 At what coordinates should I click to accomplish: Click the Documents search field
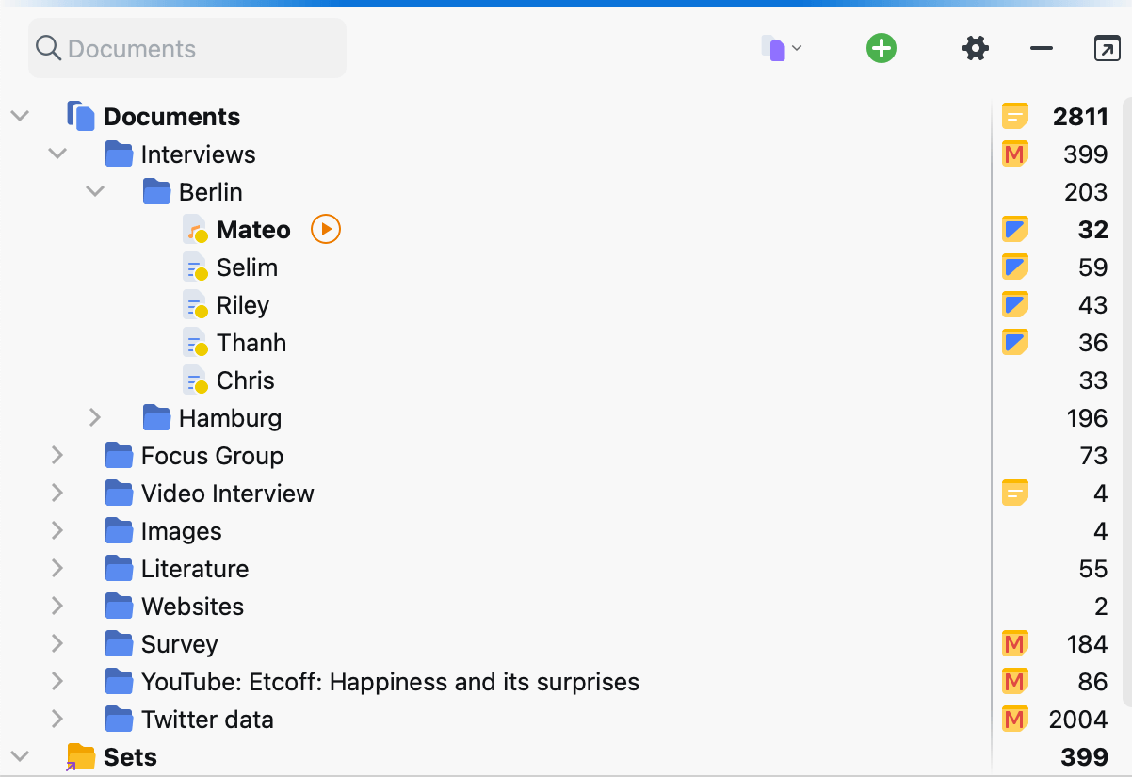pos(188,49)
